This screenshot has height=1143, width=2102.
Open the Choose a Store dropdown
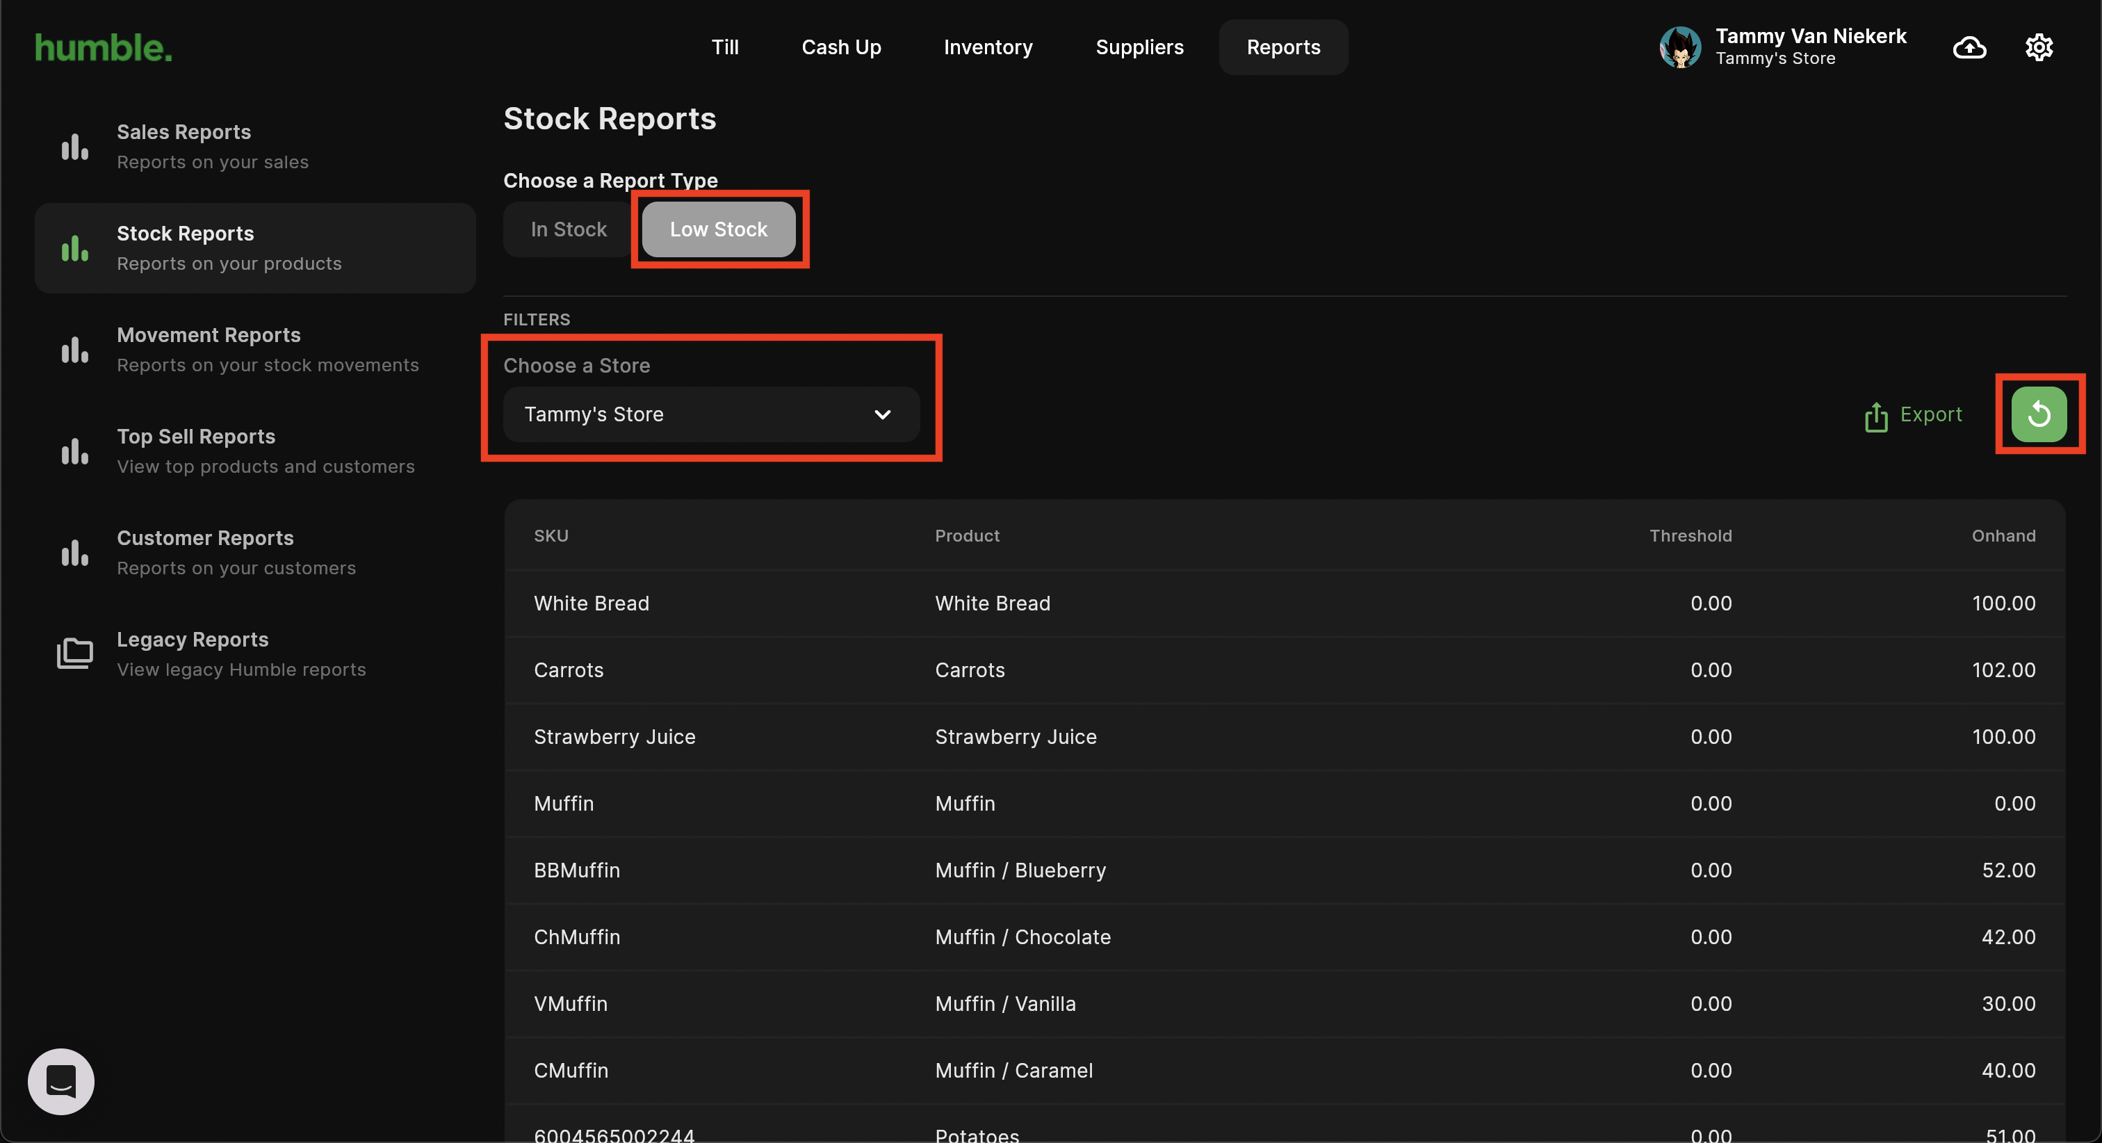coord(710,414)
